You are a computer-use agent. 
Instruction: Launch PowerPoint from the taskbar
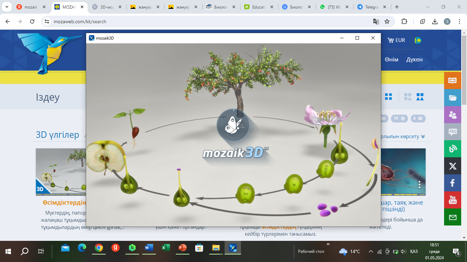point(182,248)
